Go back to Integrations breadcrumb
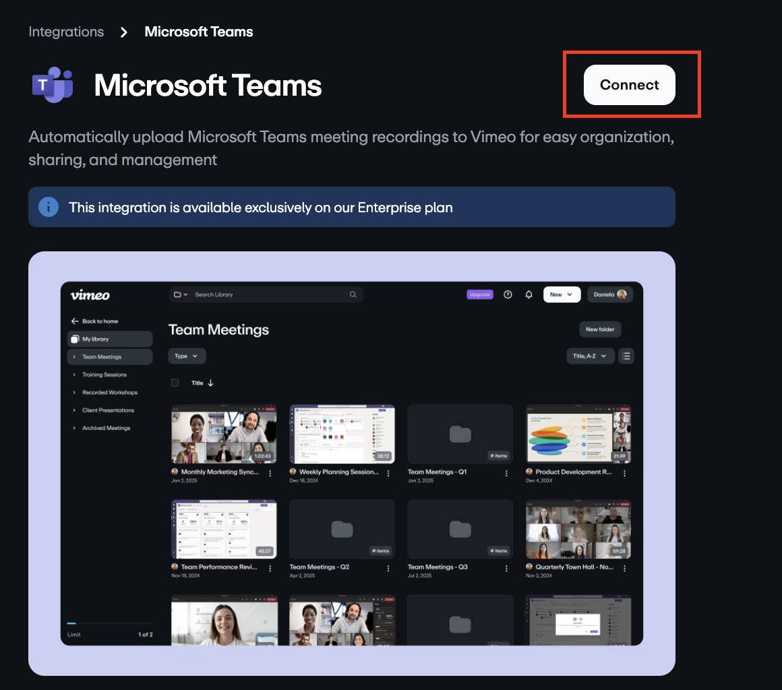Screen dimensions: 782x690 tap(66, 32)
